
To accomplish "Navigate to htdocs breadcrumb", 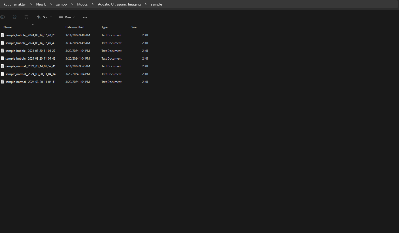I will tap(82, 4).
